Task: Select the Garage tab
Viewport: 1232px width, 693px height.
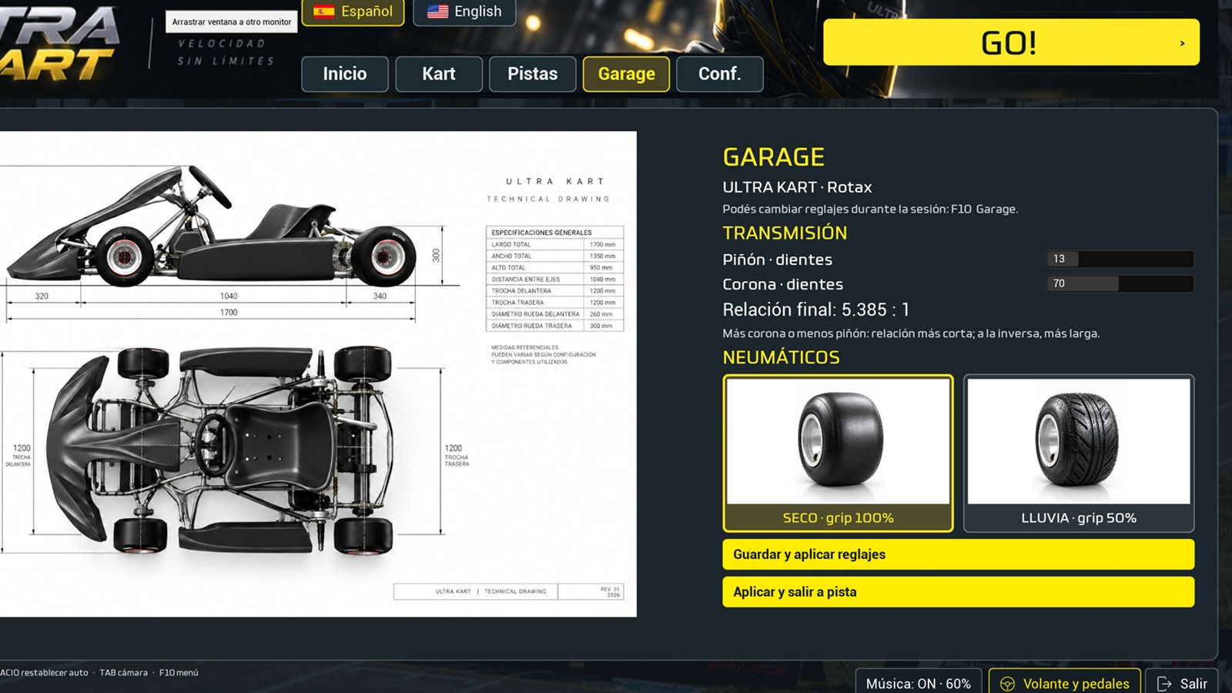Action: (627, 74)
